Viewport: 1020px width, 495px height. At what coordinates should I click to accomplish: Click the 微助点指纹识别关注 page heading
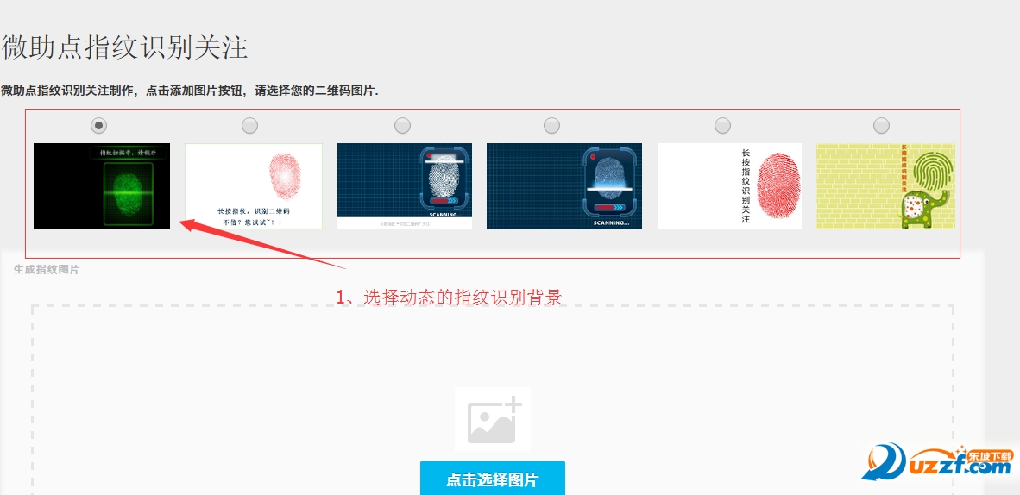tap(124, 48)
